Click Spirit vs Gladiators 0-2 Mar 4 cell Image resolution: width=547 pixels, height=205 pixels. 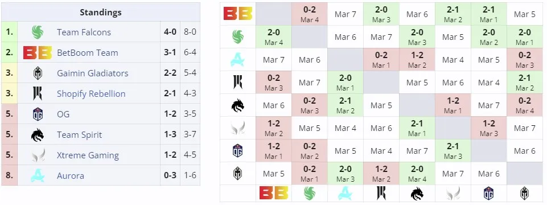[524, 105]
